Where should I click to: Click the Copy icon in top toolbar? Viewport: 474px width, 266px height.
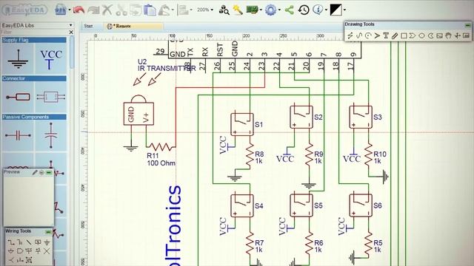[x=136, y=10]
